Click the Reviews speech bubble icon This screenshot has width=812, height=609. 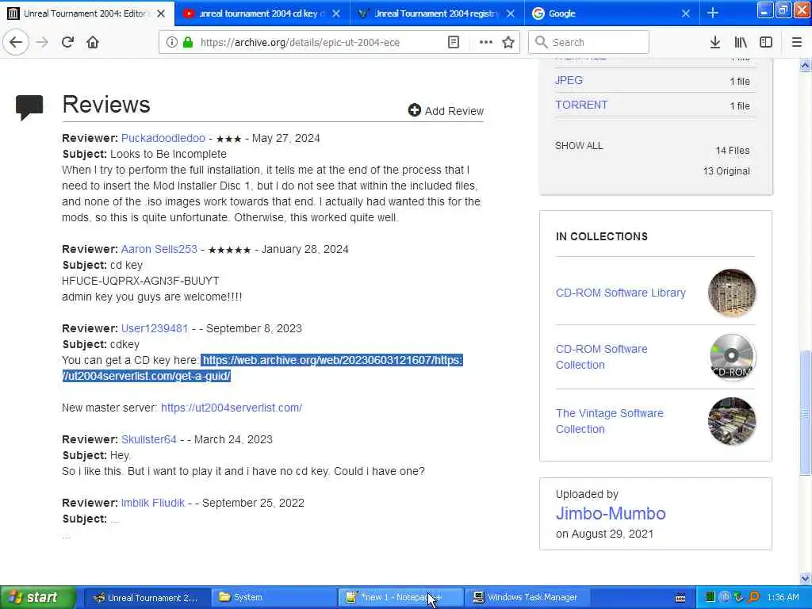pyautogui.click(x=29, y=107)
